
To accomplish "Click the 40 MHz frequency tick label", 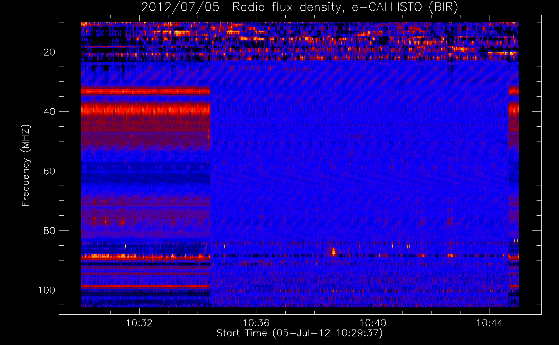I will coord(49,112).
